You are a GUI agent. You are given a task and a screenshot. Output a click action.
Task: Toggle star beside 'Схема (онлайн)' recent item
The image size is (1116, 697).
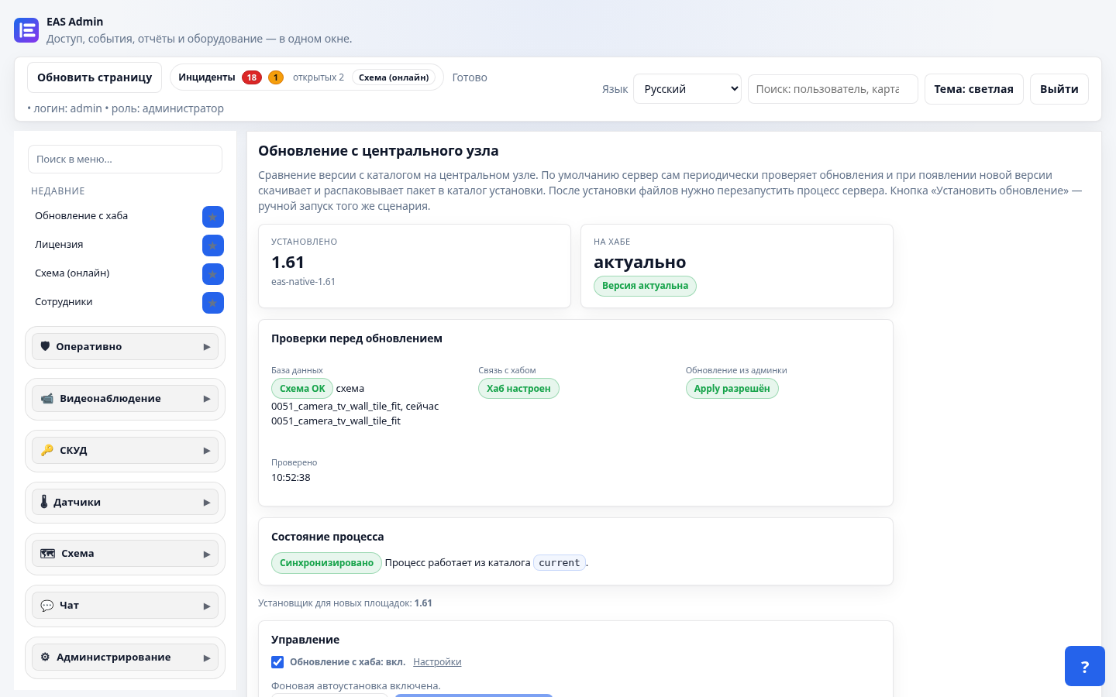(x=213, y=274)
